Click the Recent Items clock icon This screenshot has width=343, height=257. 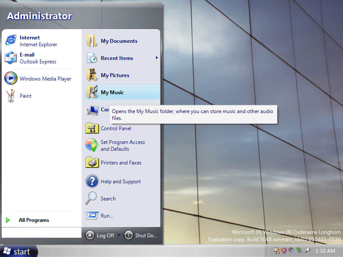[92, 58]
